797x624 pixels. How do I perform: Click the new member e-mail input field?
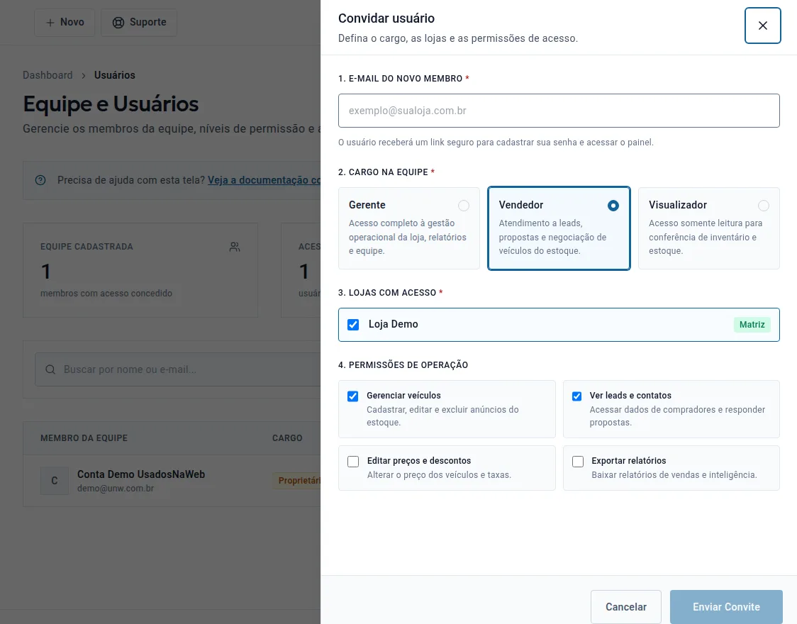tap(559, 111)
